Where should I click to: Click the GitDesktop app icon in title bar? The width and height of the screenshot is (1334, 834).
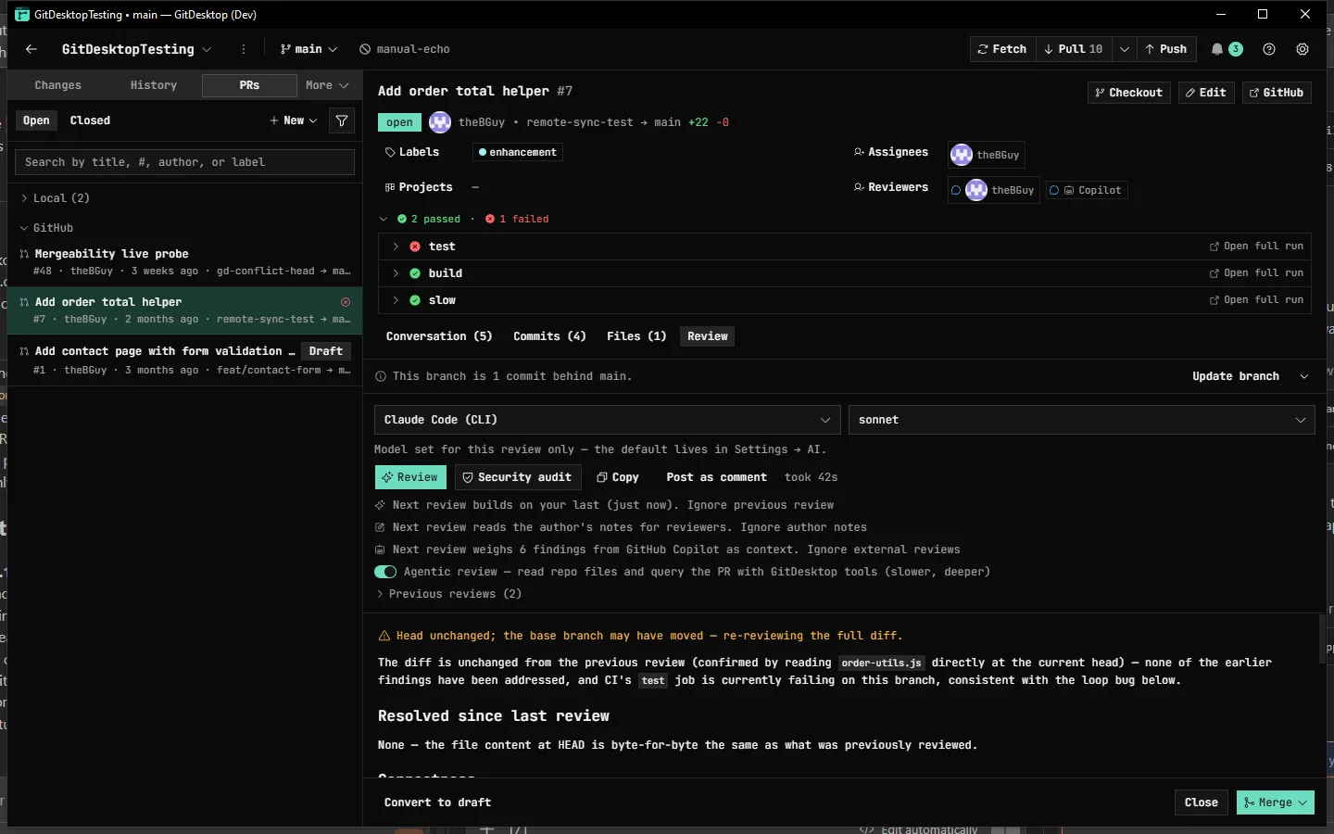pos(22,15)
